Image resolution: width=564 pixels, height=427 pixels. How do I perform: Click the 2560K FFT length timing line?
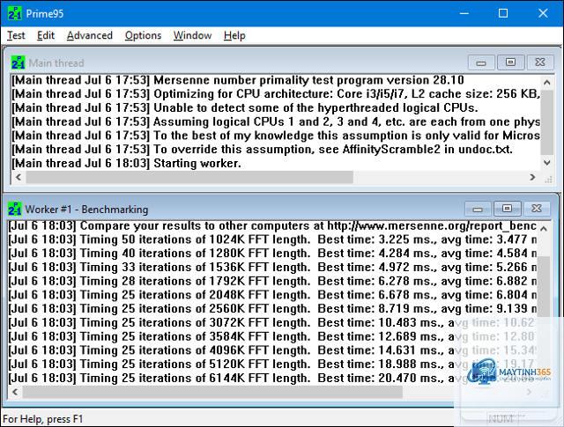coord(272,308)
